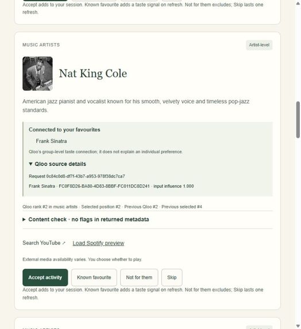Click the vertical scrollbar thumb
This screenshot has height=329, width=301.
(298, 120)
